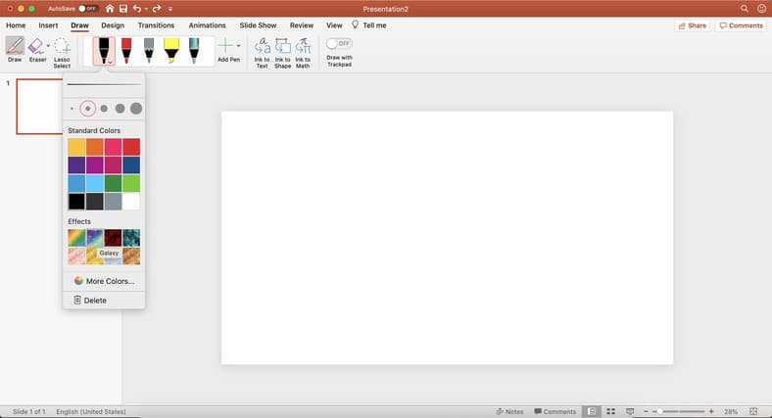Pick the black pen in the pen gallery
772x418 pixels.
(x=104, y=51)
